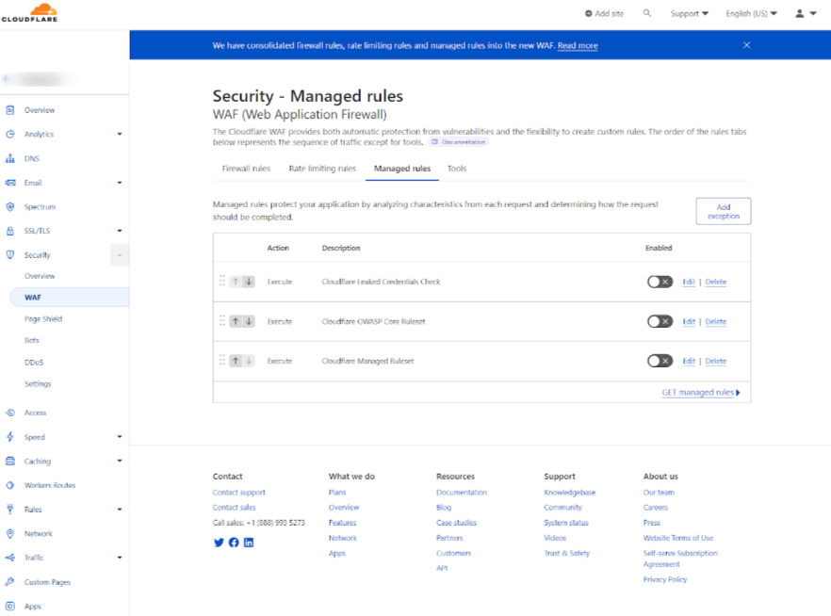The image size is (831, 616).
Task: Enable Cloudflare OWASP Core Ruleset toggle
Action: point(660,321)
